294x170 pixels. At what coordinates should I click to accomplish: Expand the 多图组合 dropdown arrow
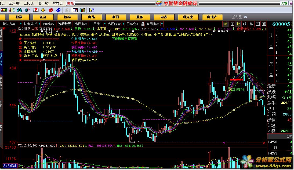coord(123,24)
